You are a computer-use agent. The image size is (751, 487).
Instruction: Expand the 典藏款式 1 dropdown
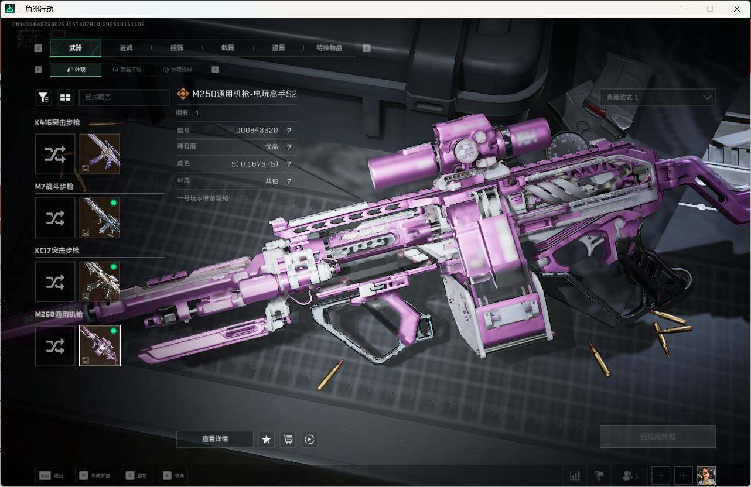(658, 97)
